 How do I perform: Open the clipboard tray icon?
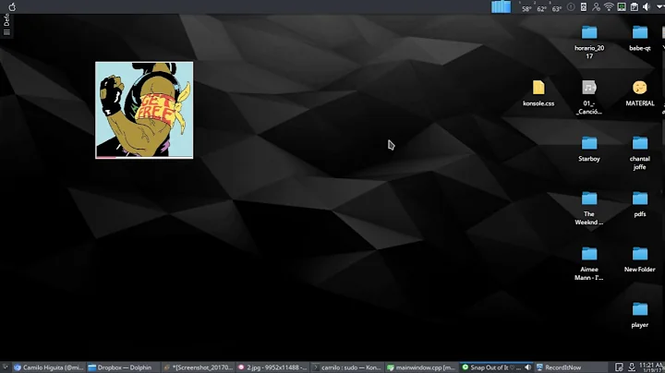634,6
